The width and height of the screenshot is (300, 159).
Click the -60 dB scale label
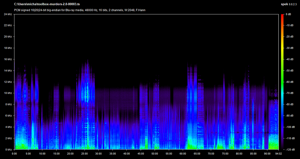289,82
